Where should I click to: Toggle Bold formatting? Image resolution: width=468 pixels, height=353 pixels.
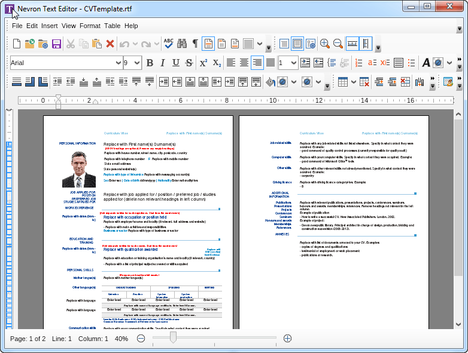pyautogui.click(x=150, y=63)
